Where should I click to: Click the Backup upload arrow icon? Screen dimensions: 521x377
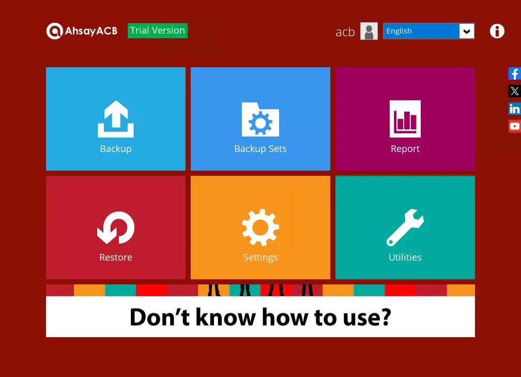coord(116,119)
